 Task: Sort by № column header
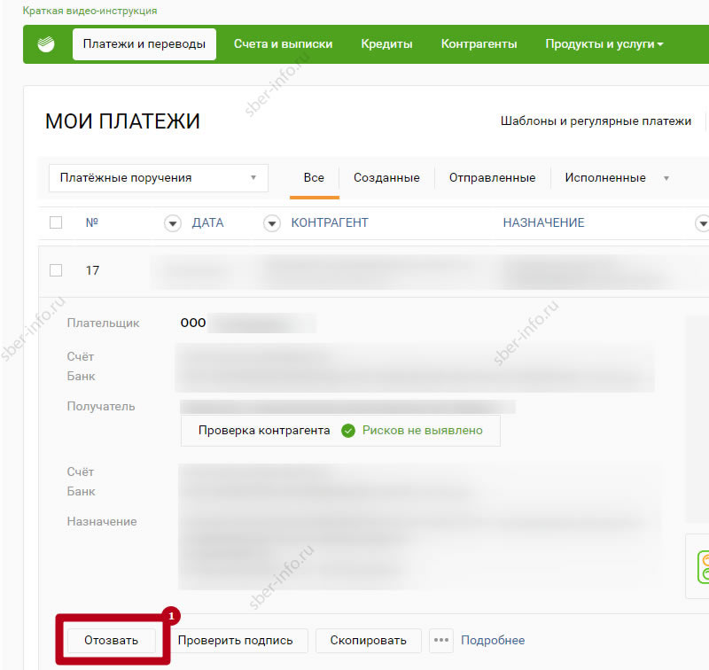(x=92, y=222)
